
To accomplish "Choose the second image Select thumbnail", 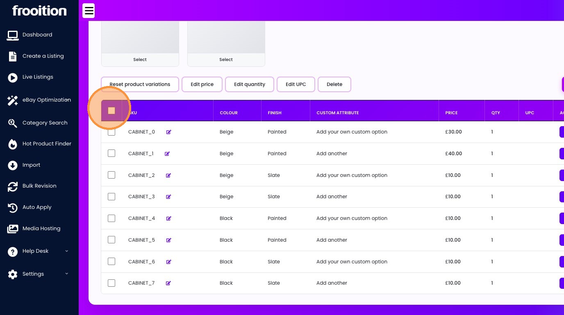I will point(226,59).
